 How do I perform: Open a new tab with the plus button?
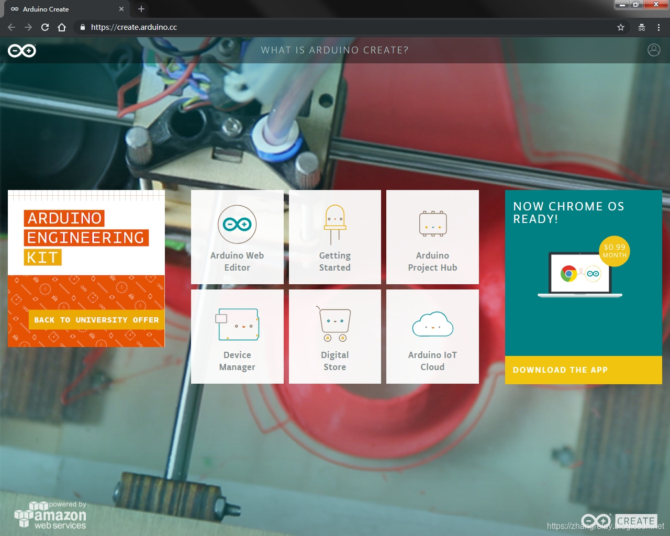(141, 9)
